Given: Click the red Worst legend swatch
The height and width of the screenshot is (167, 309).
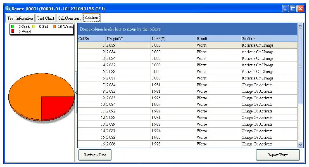Looking at the screenshot, I should pos(13,31).
